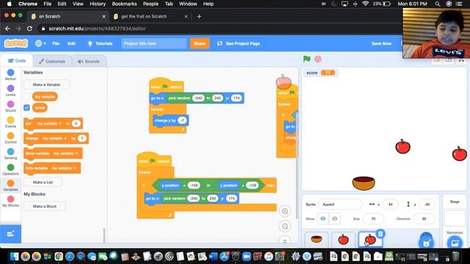The width and height of the screenshot is (470, 264).
Task: Select the Apple2 sprite thumbnail
Action: [370, 240]
